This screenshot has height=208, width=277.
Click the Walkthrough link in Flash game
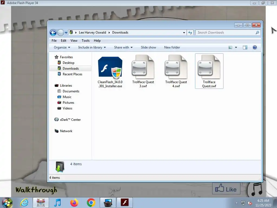tap(37, 190)
